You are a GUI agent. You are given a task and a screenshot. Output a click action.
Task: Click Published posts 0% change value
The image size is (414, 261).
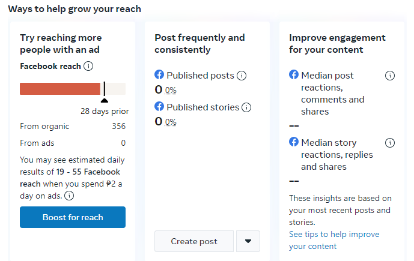pyautogui.click(x=171, y=90)
